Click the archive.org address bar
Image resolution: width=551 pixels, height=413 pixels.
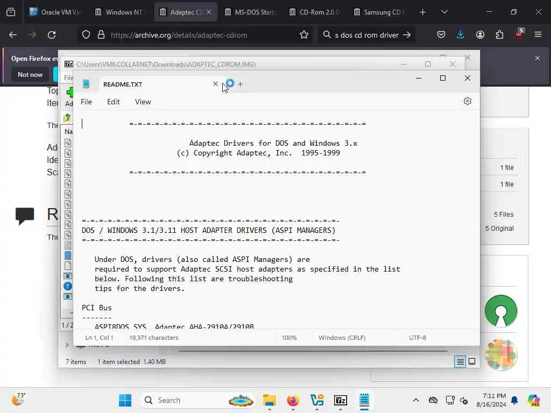(179, 35)
